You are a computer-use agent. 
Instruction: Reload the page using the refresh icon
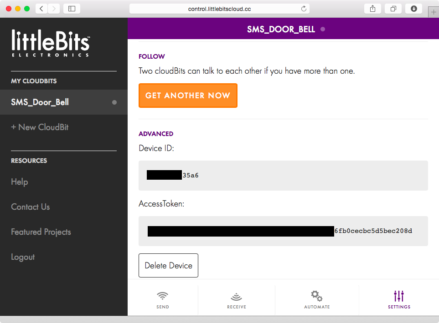(304, 9)
